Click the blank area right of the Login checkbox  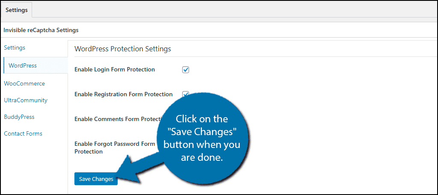[307, 70]
